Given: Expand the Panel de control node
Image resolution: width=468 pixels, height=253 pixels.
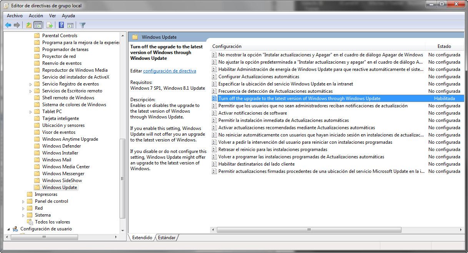Looking at the screenshot, I should pyautogui.click(x=23, y=201).
